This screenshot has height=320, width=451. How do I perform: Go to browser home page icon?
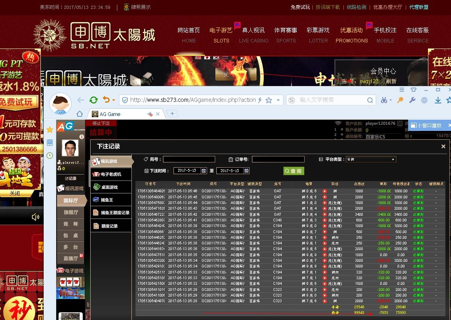(x=80, y=114)
